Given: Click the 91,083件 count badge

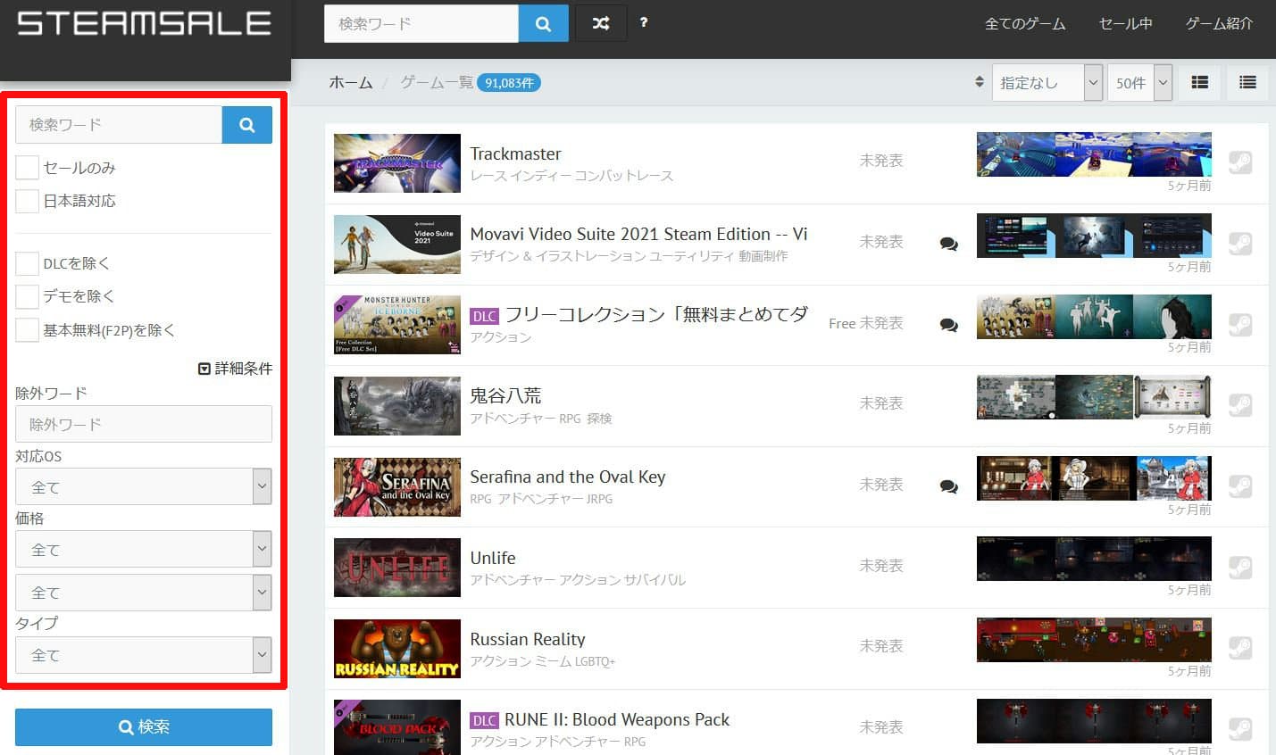Looking at the screenshot, I should (x=509, y=83).
